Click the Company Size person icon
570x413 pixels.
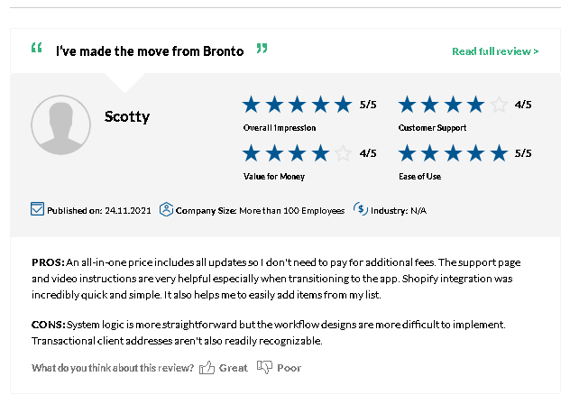coord(166,209)
